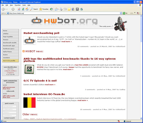Open 'teams' in the sidebar navigation
143x123 pixels.
(10, 55)
